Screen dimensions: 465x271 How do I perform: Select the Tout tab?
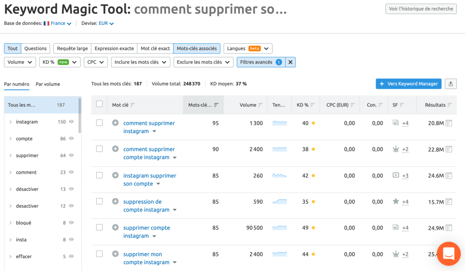pyautogui.click(x=12, y=48)
